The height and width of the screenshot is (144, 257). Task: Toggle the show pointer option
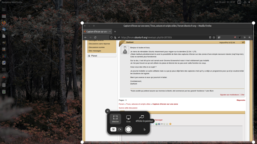[x=144, y=129]
